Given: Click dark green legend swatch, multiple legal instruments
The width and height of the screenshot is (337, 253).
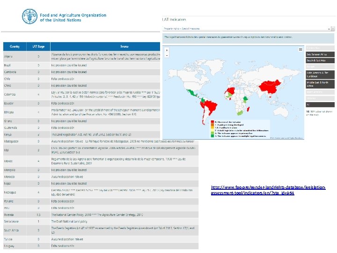Looking at the screenshot, I should [x=212, y=136].
